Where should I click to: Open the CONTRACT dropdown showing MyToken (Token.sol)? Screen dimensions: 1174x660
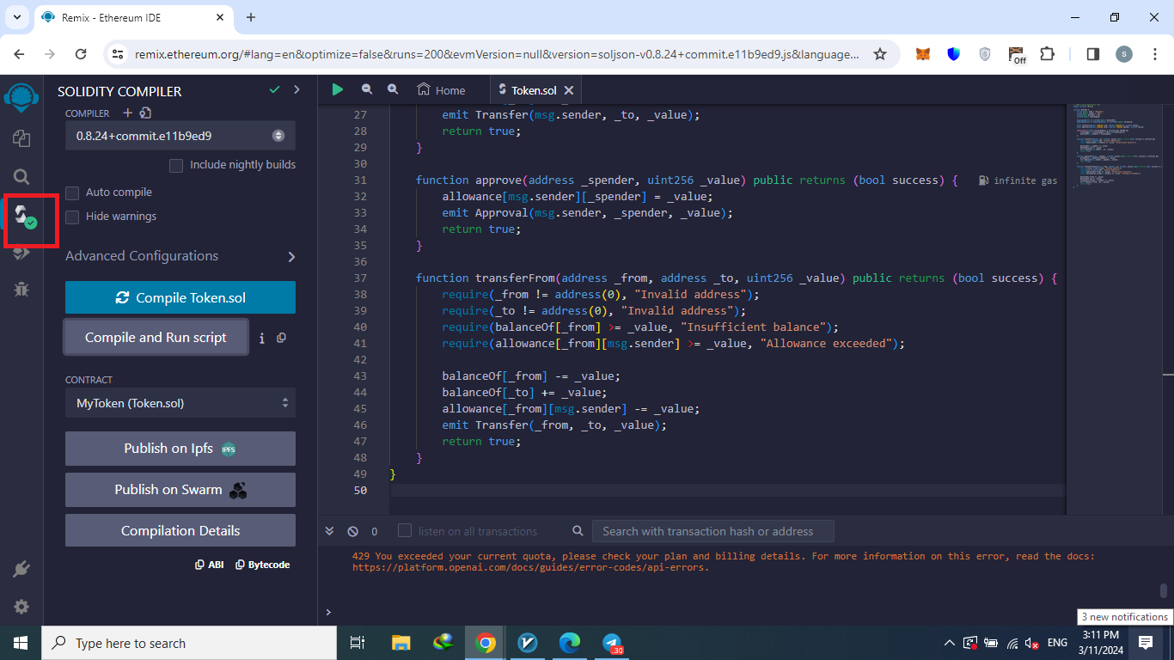click(x=180, y=403)
